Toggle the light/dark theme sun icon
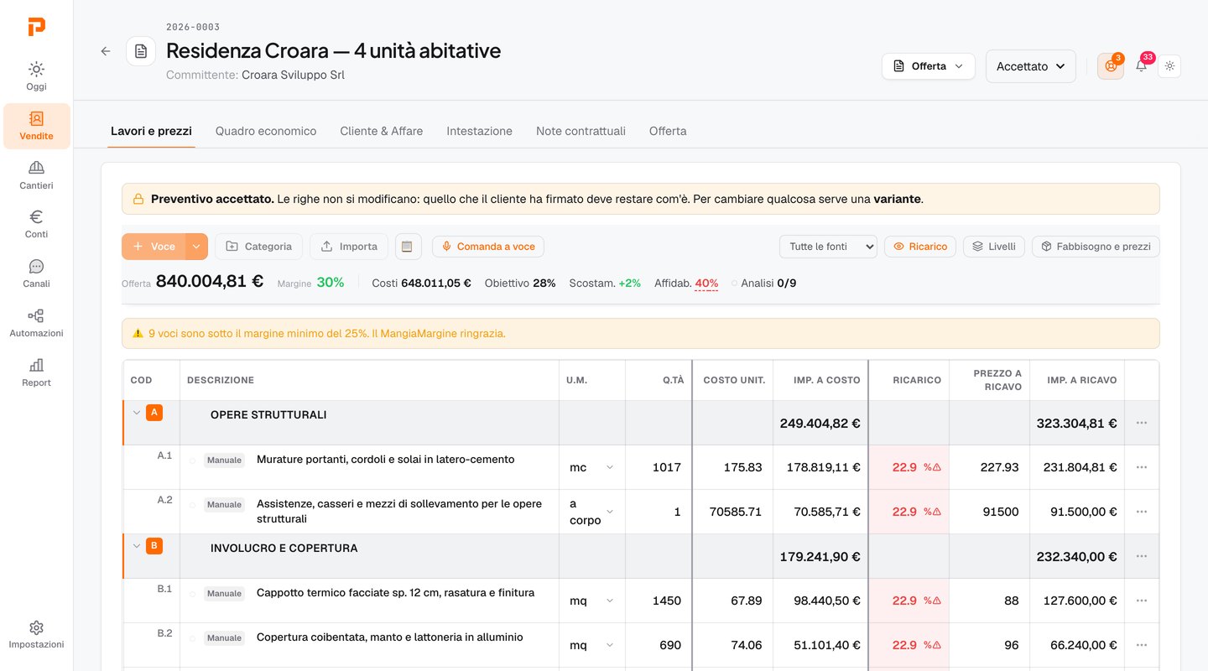This screenshot has height=671, width=1208. tap(1169, 66)
